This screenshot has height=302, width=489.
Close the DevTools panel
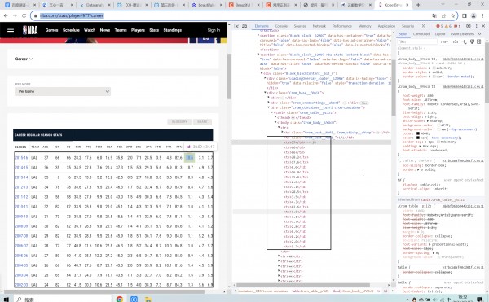[483, 26]
